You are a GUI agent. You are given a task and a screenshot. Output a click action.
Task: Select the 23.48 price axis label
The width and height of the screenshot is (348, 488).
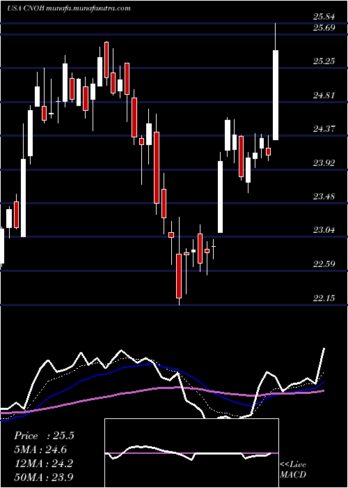(324, 197)
